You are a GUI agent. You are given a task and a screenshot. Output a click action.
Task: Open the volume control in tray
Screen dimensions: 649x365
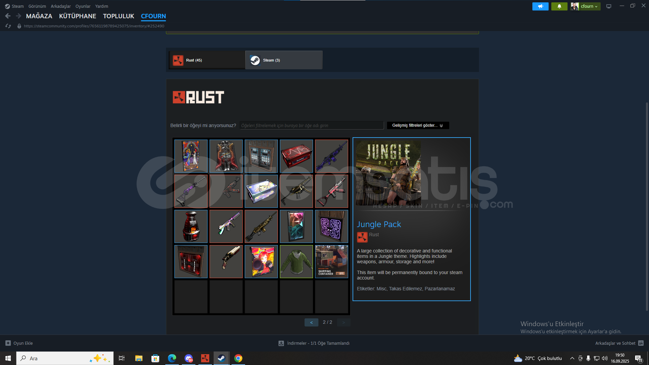605,358
